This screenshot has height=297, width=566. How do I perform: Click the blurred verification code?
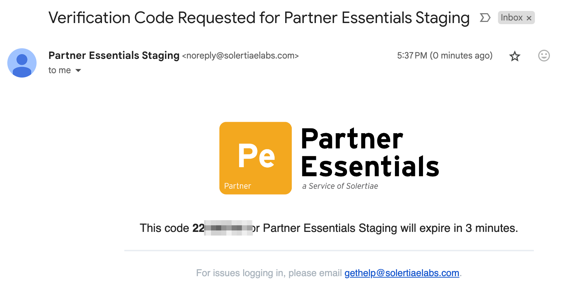pos(222,228)
